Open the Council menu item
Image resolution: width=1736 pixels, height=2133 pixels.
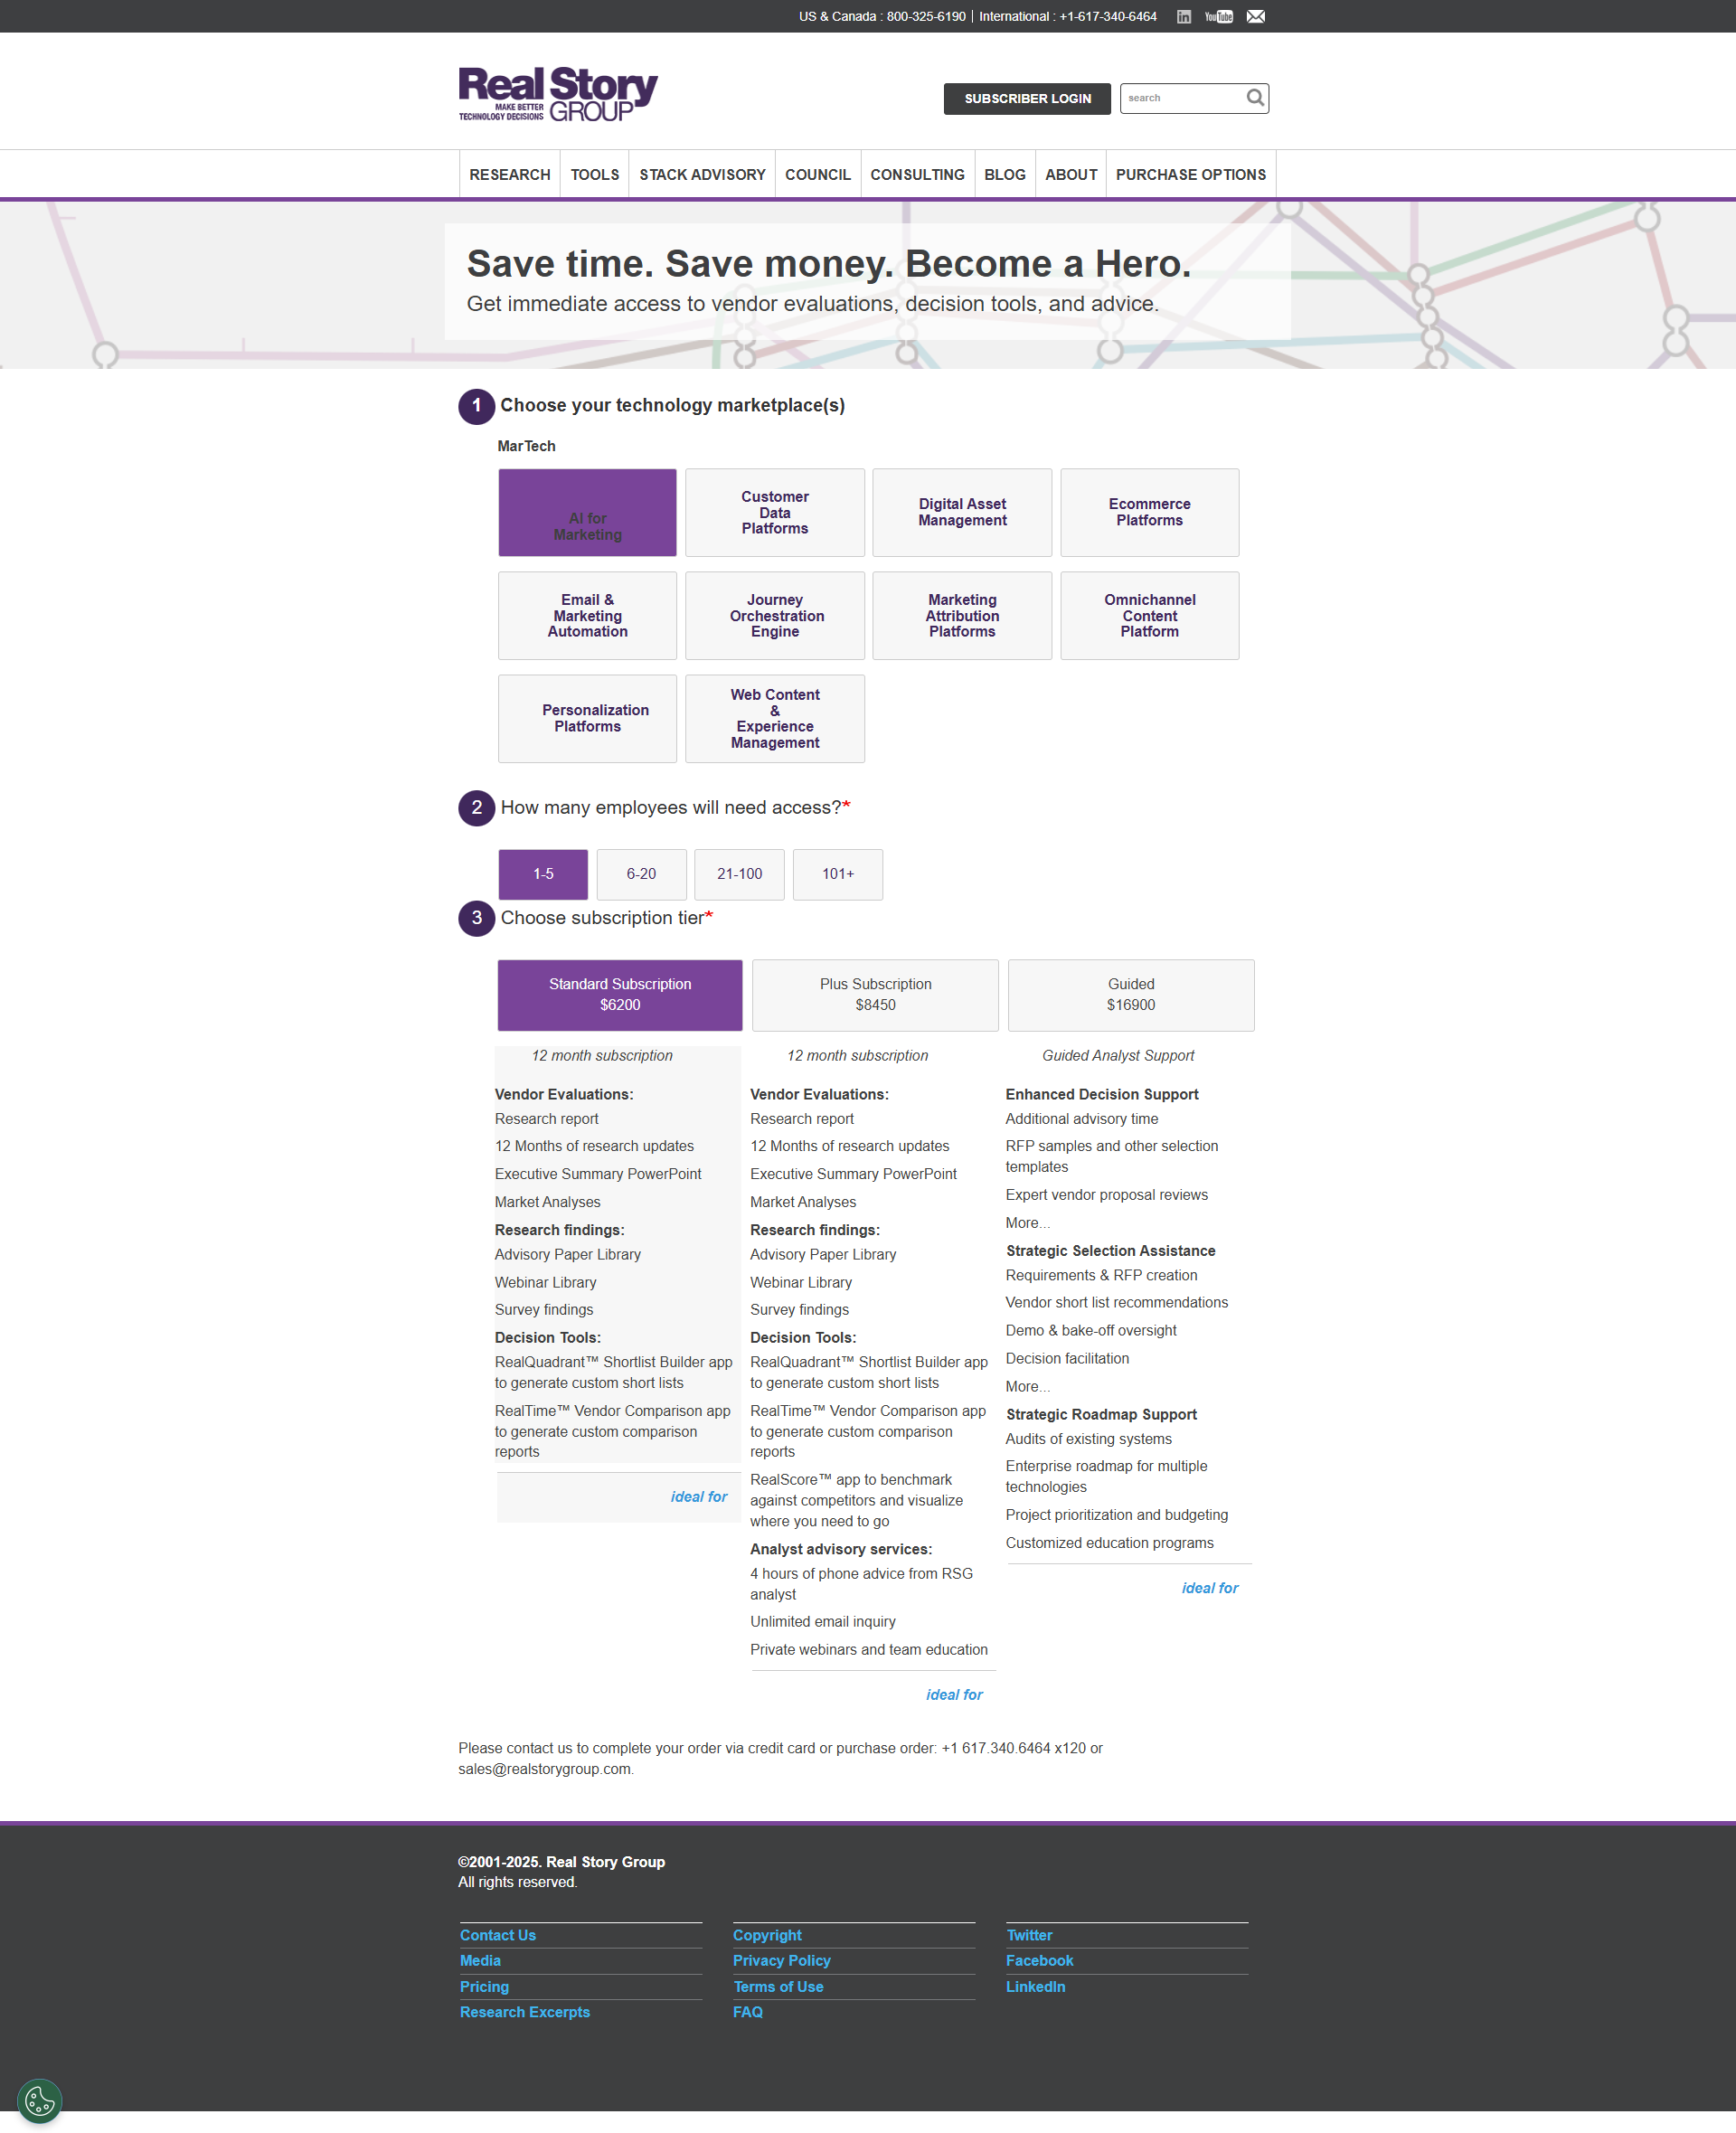pyautogui.click(x=818, y=175)
